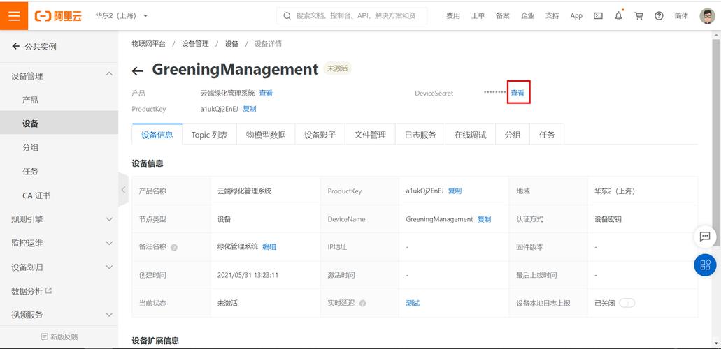The height and width of the screenshot is (349, 721).
Task: Click the Alibaba Cloud logo
Action: pyautogui.click(x=59, y=16)
